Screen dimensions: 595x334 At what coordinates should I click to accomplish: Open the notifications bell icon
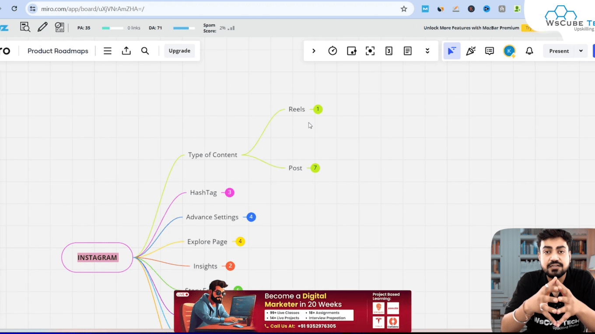coord(529,51)
